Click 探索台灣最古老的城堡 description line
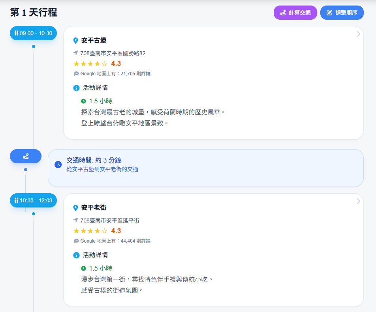This screenshot has width=376, height=312. (153, 112)
